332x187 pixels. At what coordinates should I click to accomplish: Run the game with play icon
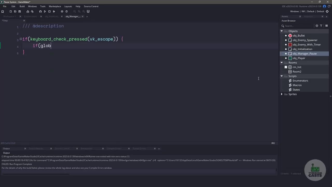[x=45, y=11]
